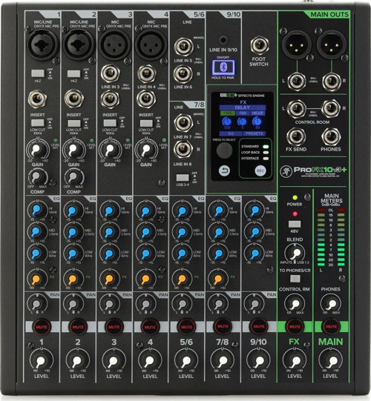Enable Low Cut on channel 3

(x=110, y=123)
